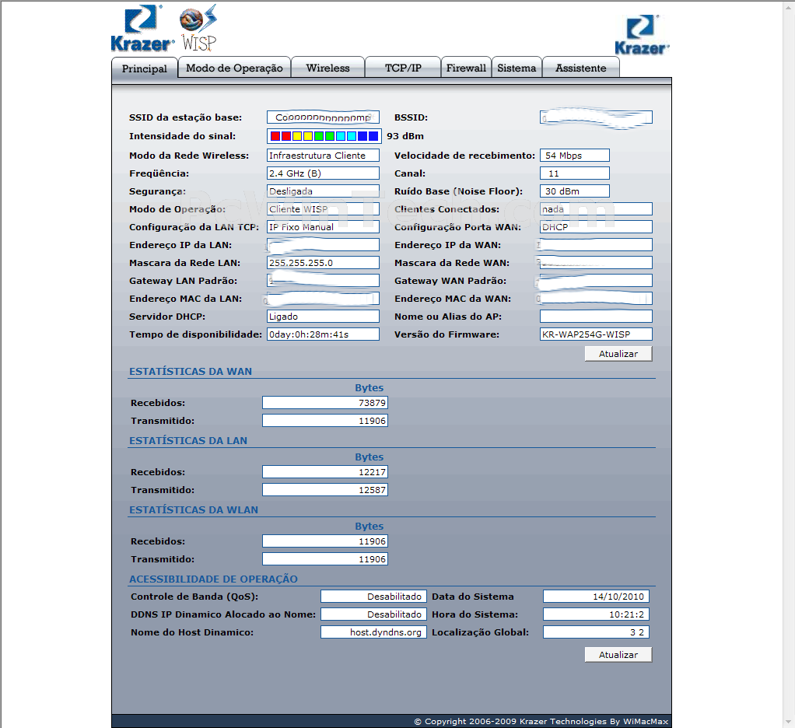This screenshot has height=728, width=795.
Task: Click the Localização Global field
Action: pos(596,632)
